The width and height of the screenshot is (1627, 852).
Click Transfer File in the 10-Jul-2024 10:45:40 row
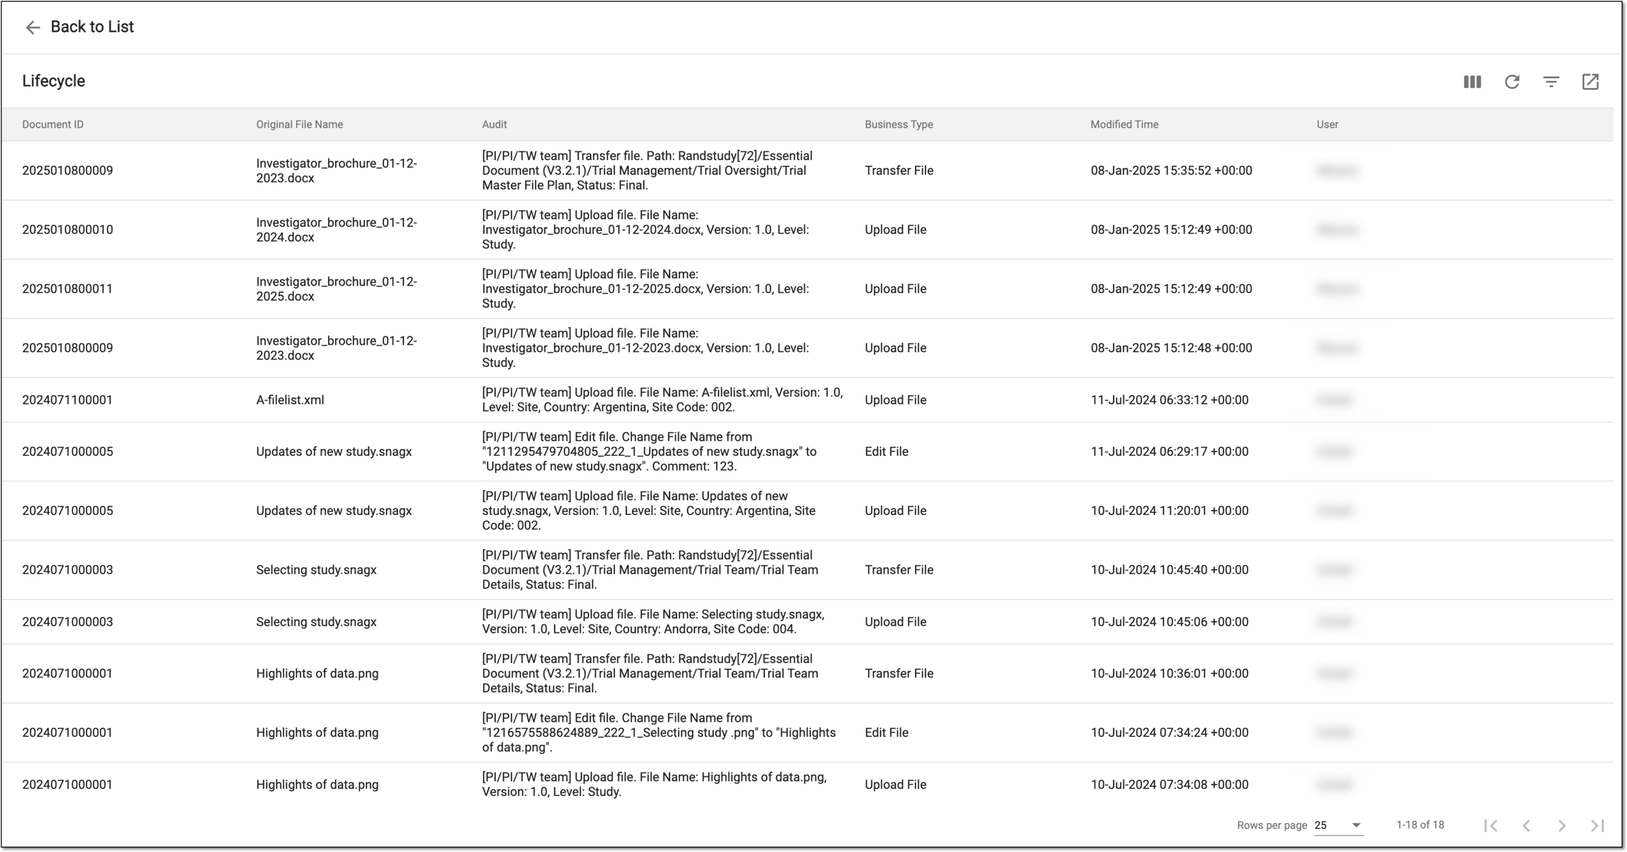click(x=899, y=570)
